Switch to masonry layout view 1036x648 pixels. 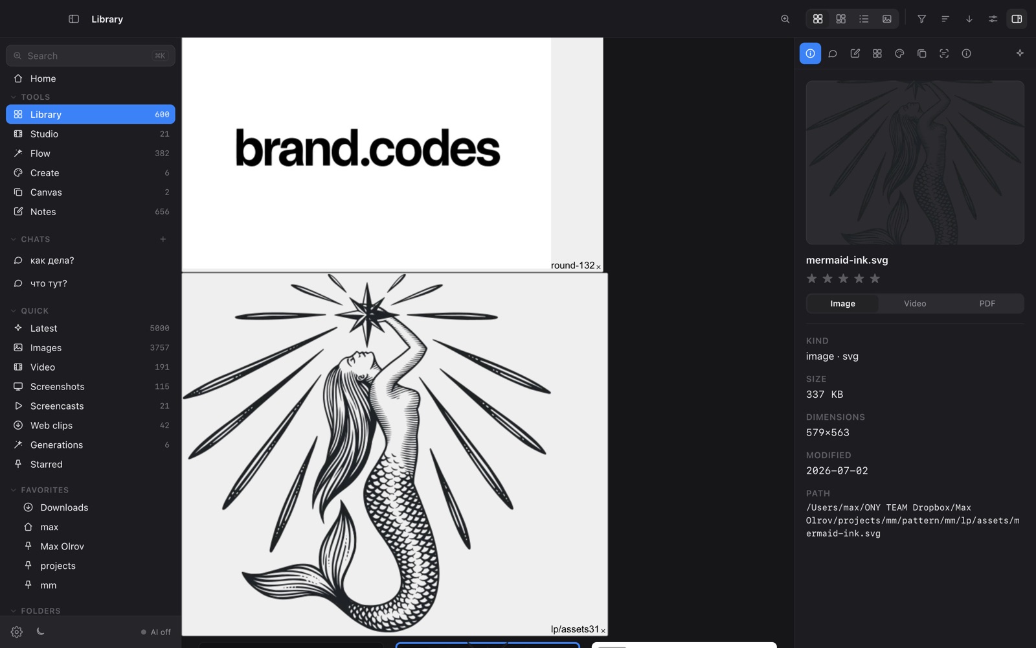[x=841, y=19]
